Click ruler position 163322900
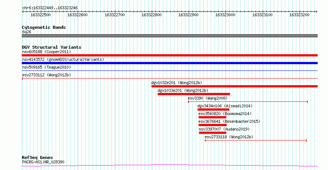Image resolution: width=328 pixels, height=170 pixels. (x=188, y=15)
